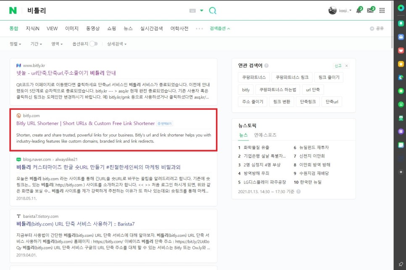
Task: Close the 연관 검색어 box
Action: click(346, 66)
